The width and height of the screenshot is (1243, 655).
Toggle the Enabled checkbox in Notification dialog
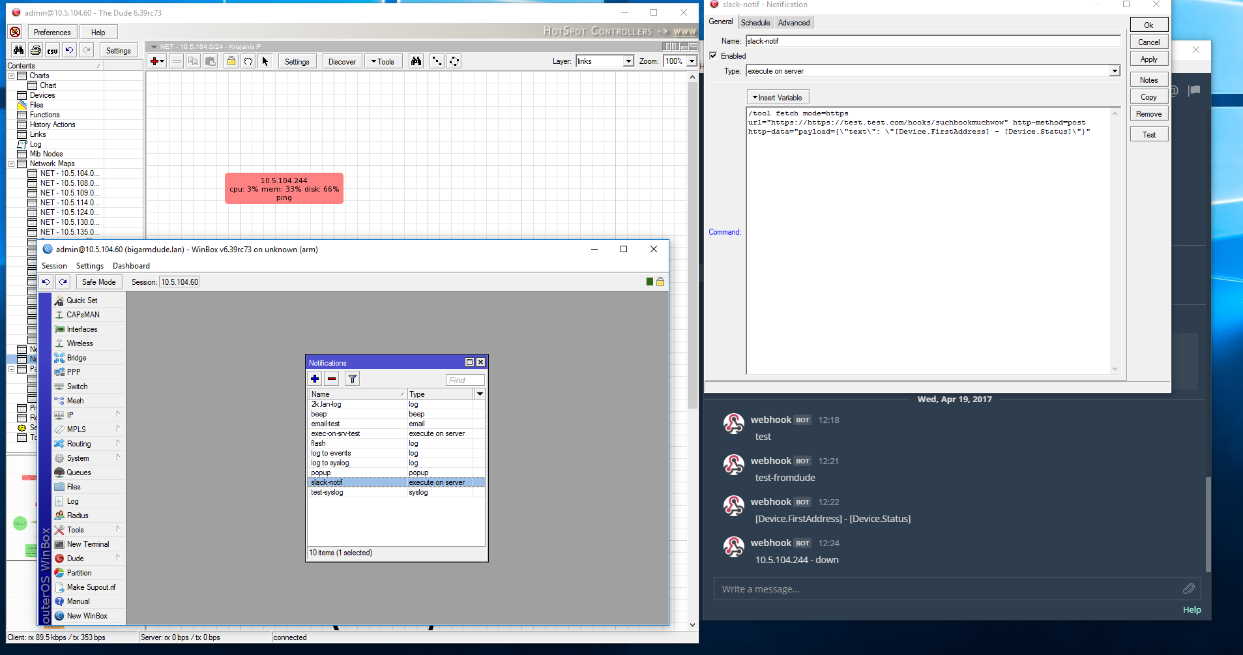[x=713, y=55]
